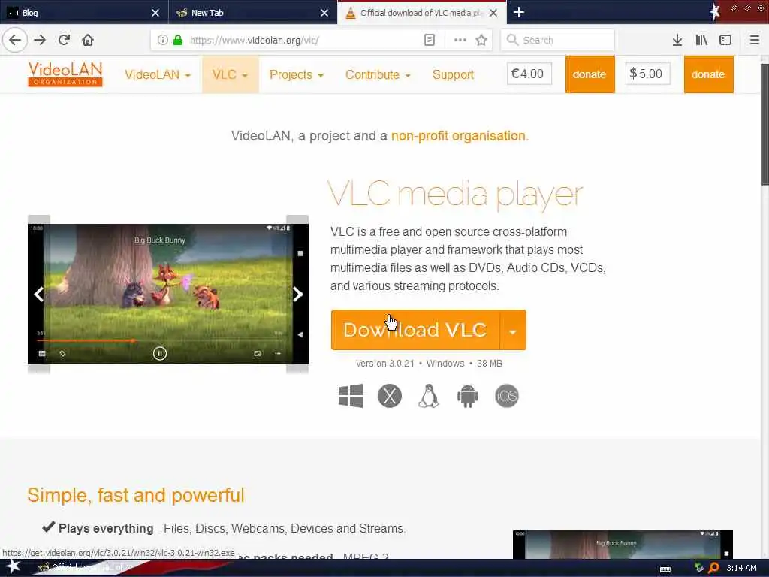
Task: Click the green secure padlock icon
Action: [x=178, y=40]
